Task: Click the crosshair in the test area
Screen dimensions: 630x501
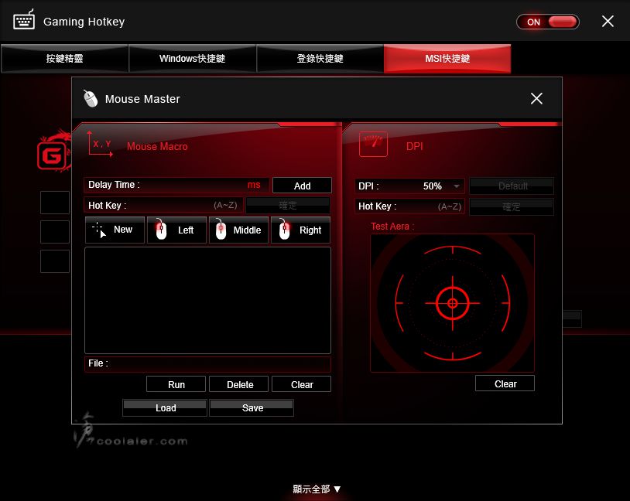Action: (x=453, y=303)
